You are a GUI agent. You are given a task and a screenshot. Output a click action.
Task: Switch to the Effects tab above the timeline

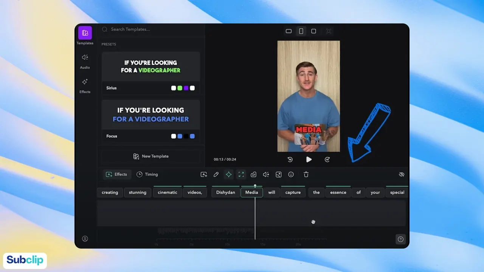pos(116,175)
